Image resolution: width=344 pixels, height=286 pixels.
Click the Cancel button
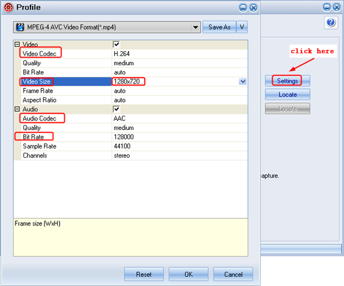(x=233, y=274)
